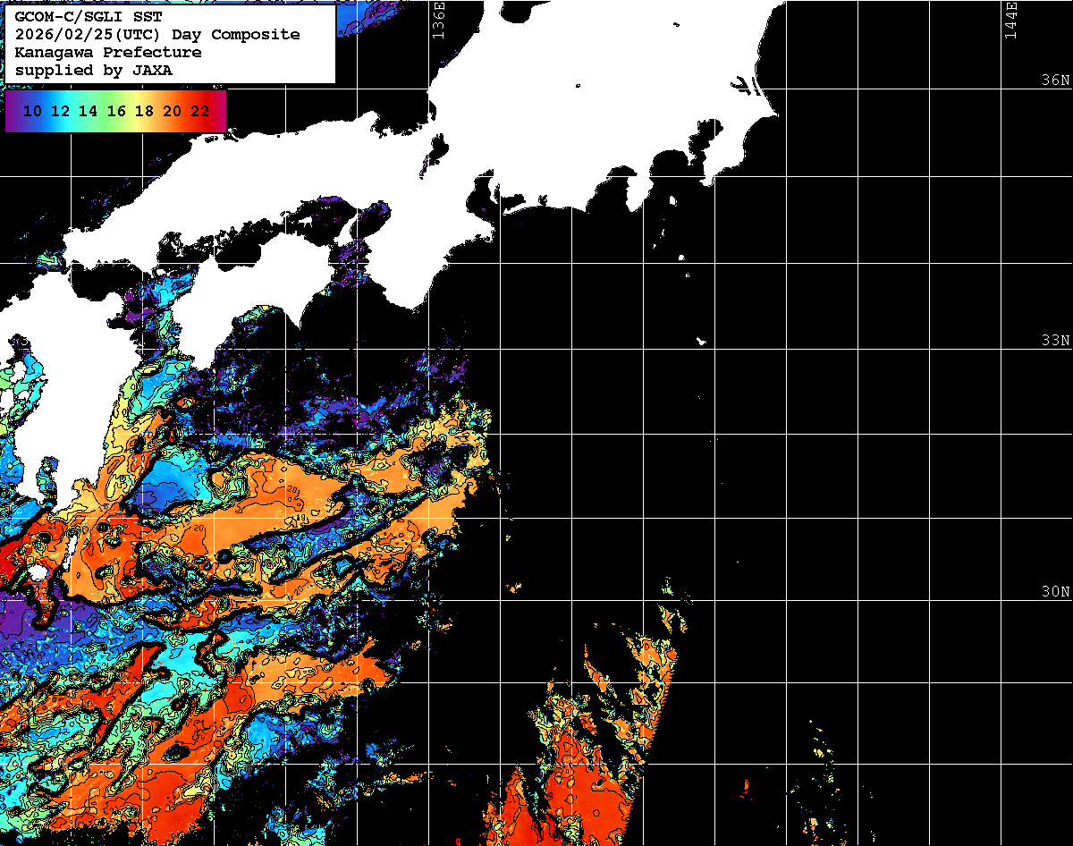Image resolution: width=1073 pixels, height=846 pixels.
Task: Click the purple 10 degree legend value
Action: (32, 111)
